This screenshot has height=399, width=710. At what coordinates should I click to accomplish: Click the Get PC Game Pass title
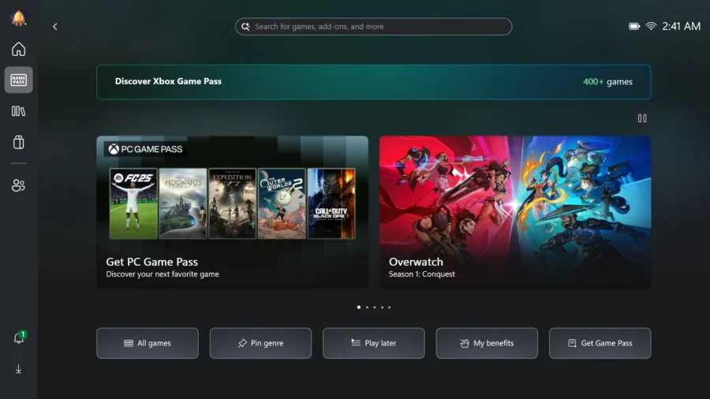tap(151, 262)
